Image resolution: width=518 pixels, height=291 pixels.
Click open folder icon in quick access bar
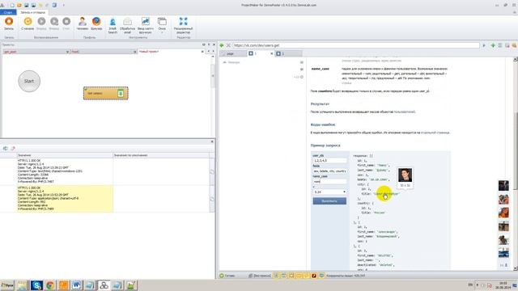click(x=19, y=5)
